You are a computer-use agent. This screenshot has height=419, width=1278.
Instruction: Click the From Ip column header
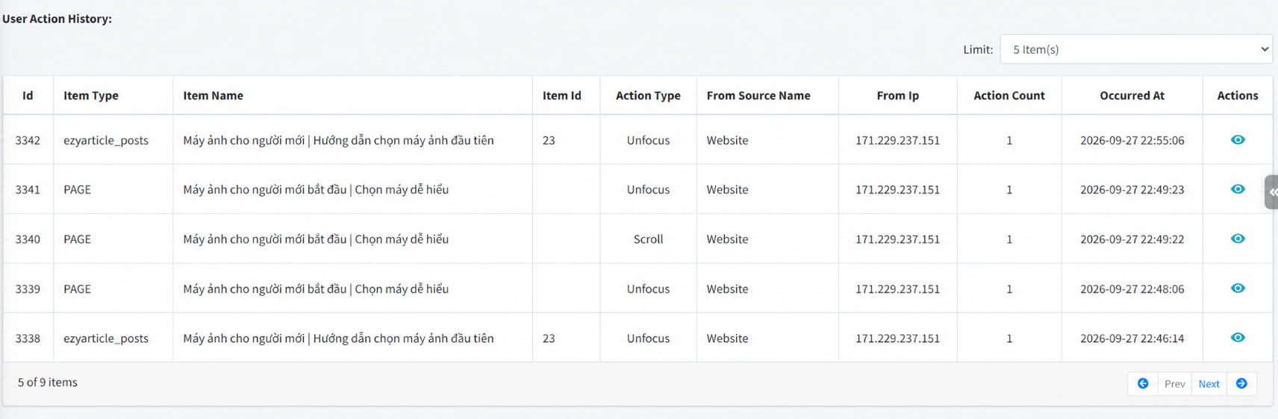[x=897, y=95]
